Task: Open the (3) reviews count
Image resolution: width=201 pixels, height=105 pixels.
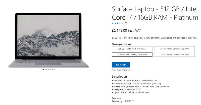Action: pyautogui.click(x=126, y=23)
